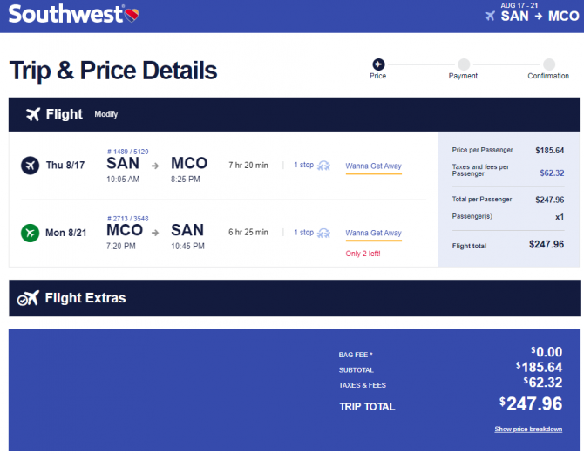Open flight number 2713 / 3548 details
584x454 pixels.
tap(128, 219)
